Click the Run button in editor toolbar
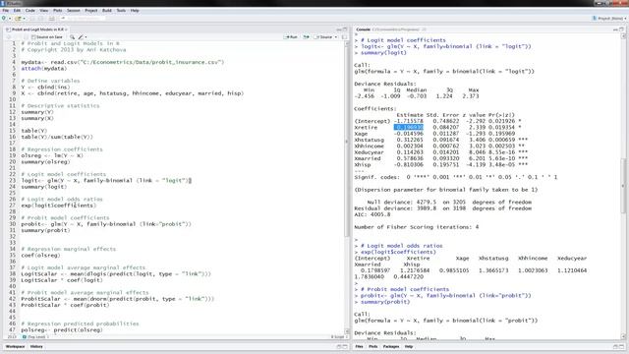 291,37
